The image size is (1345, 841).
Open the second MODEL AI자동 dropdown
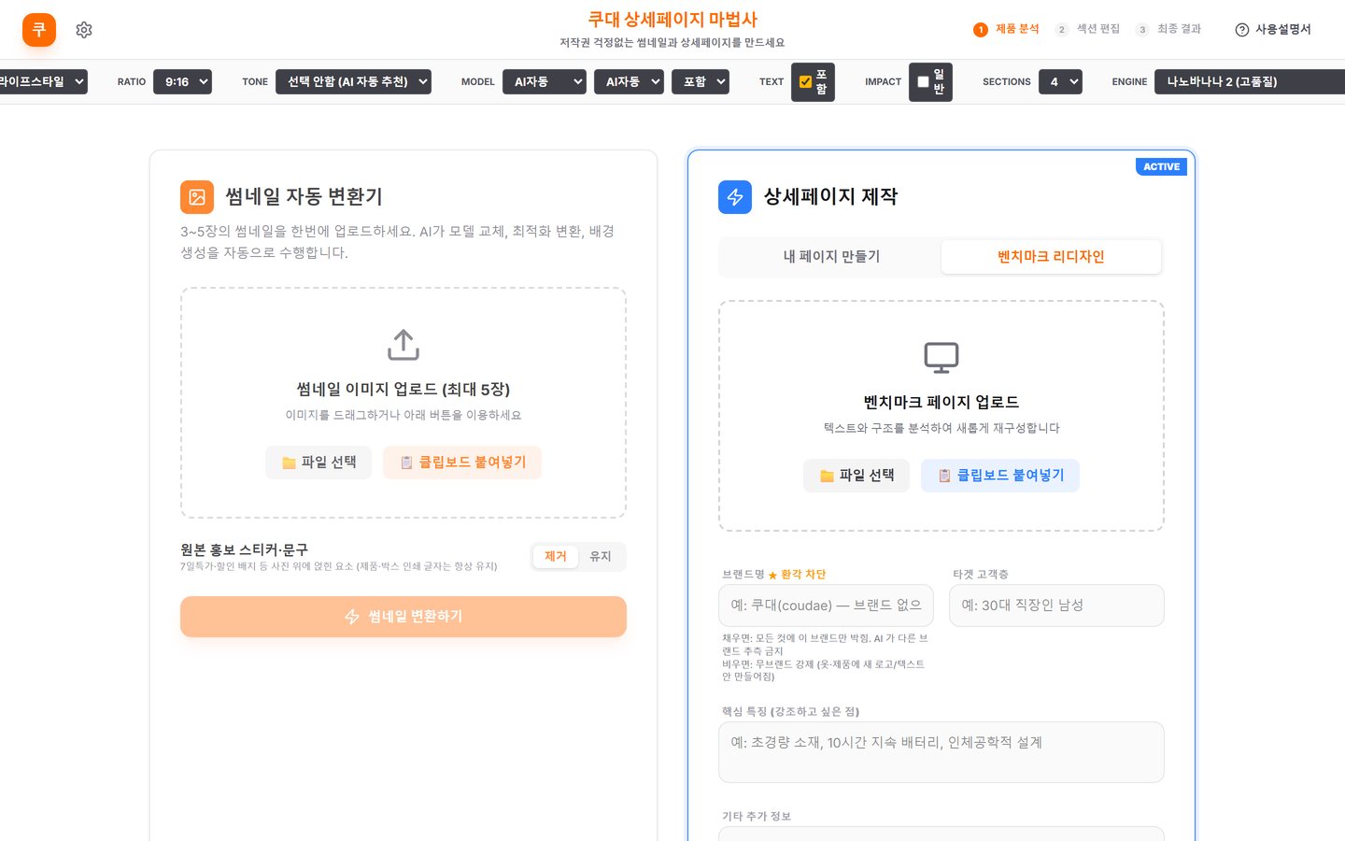(x=629, y=82)
